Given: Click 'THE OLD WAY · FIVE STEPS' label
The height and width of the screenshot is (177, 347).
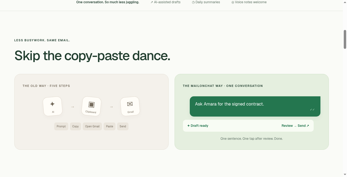Looking at the screenshot, I should click(x=46, y=86).
